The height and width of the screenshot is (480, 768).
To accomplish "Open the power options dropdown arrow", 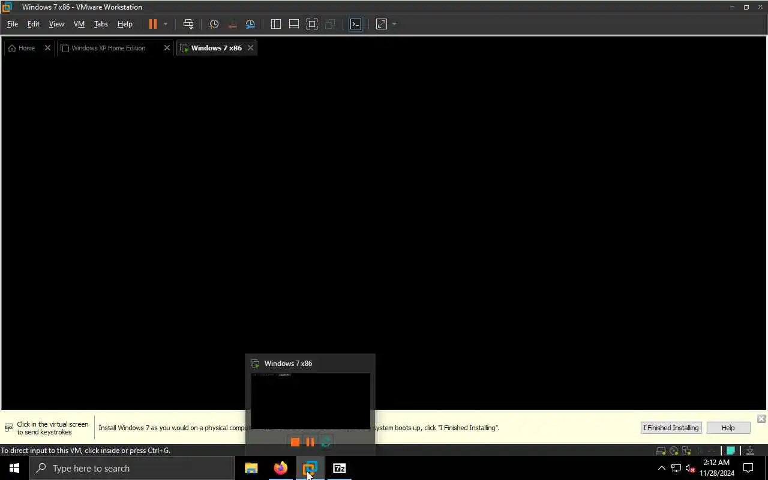I will click(166, 24).
